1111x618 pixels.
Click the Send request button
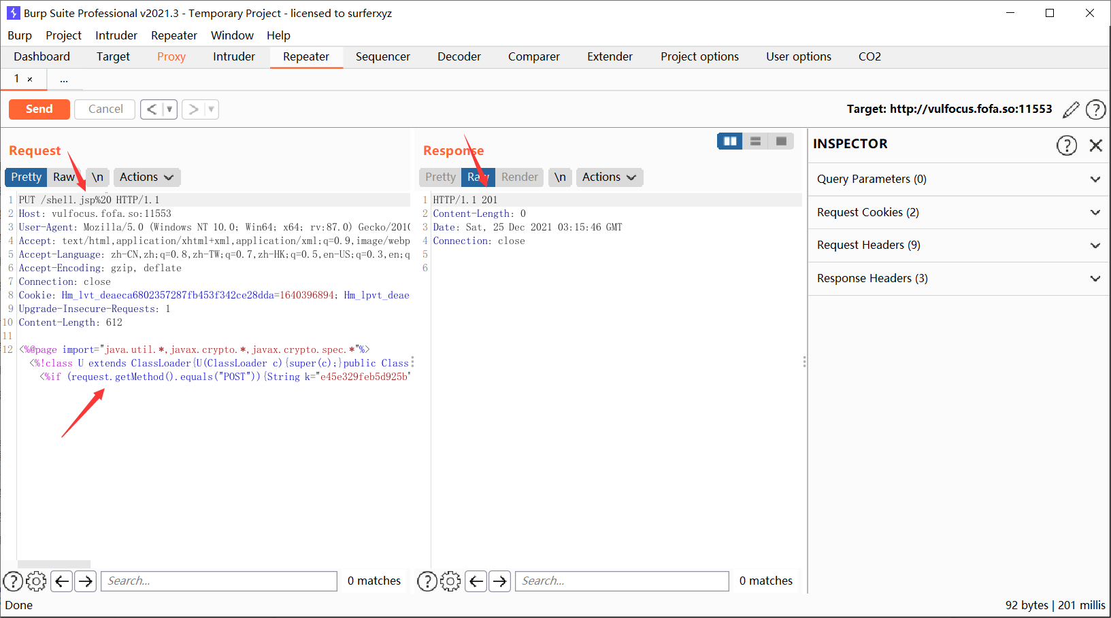point(39,109)
